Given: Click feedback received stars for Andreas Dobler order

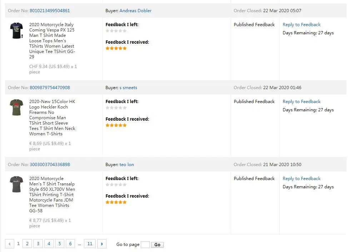Looking at the screenshot, I should (116, 48).
